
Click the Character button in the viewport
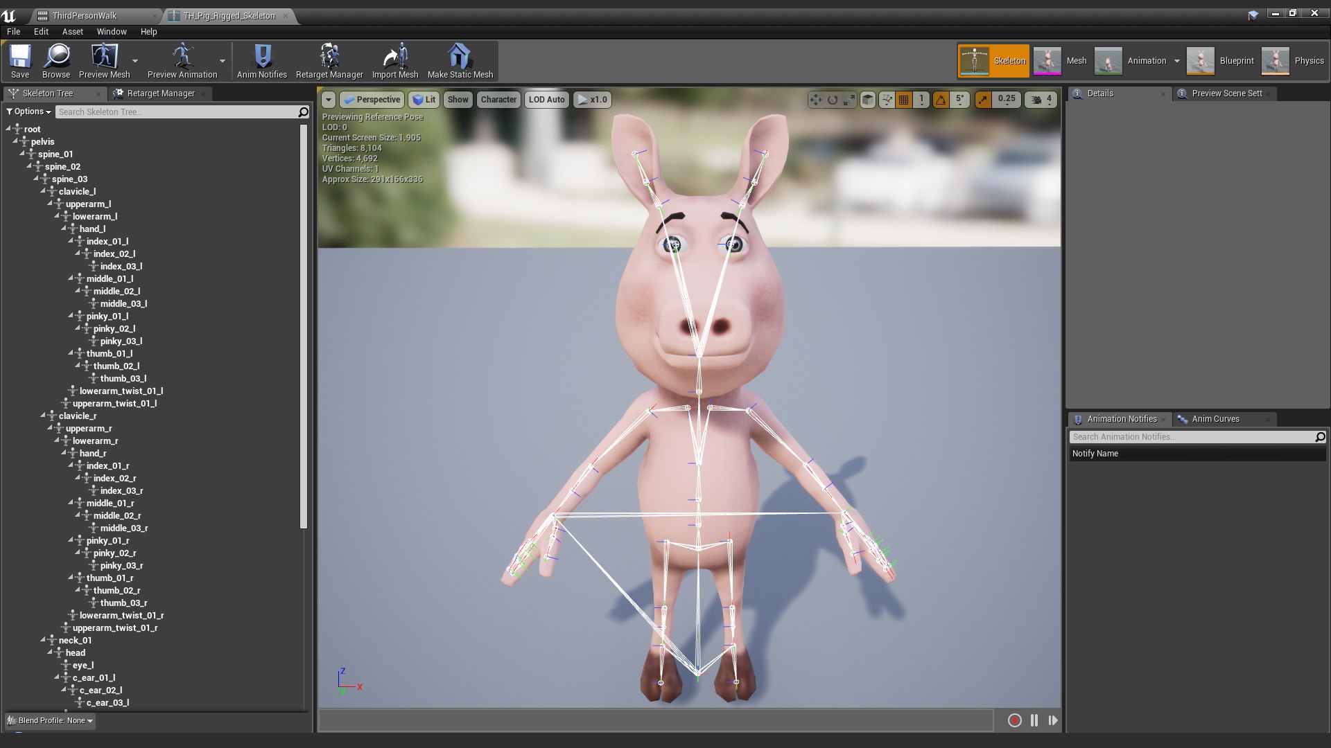[498, 100]
